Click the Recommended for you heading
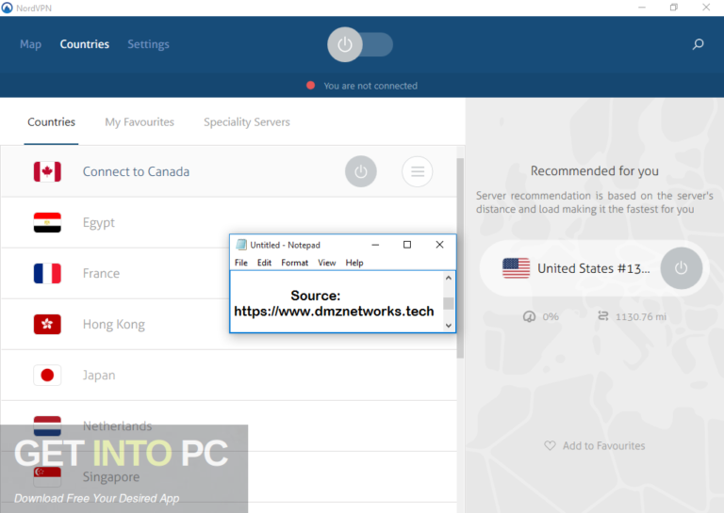The width and height of the screenshot is (724, 513). 594,171
